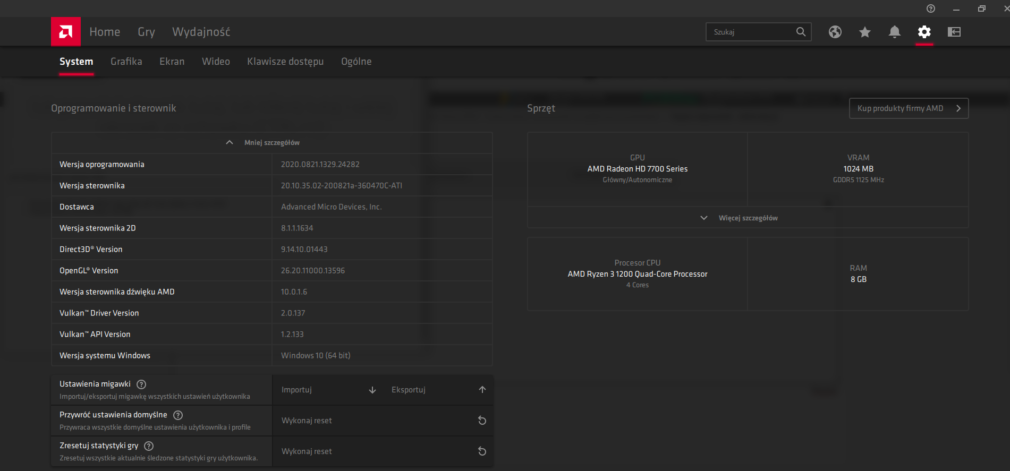The width and height of the screenshot is (1010, 471).
Task: Click reset icon for default settings
Action: (482, 421)
